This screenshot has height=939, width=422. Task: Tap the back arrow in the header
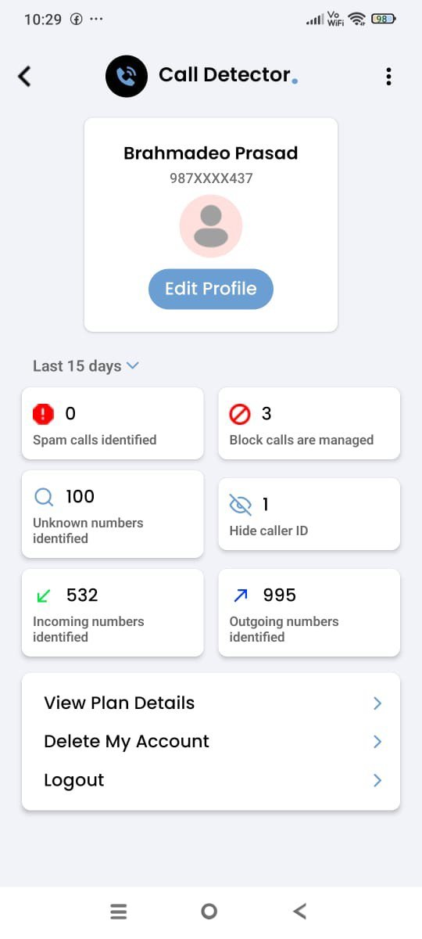(25, 76)
